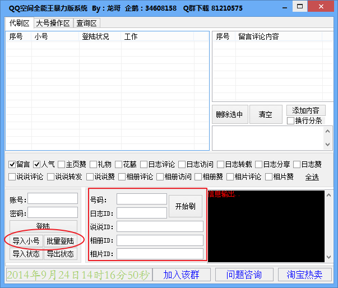Open the 大号操作区 tab
The image size is (338, 288).
[x=53, y=24]
